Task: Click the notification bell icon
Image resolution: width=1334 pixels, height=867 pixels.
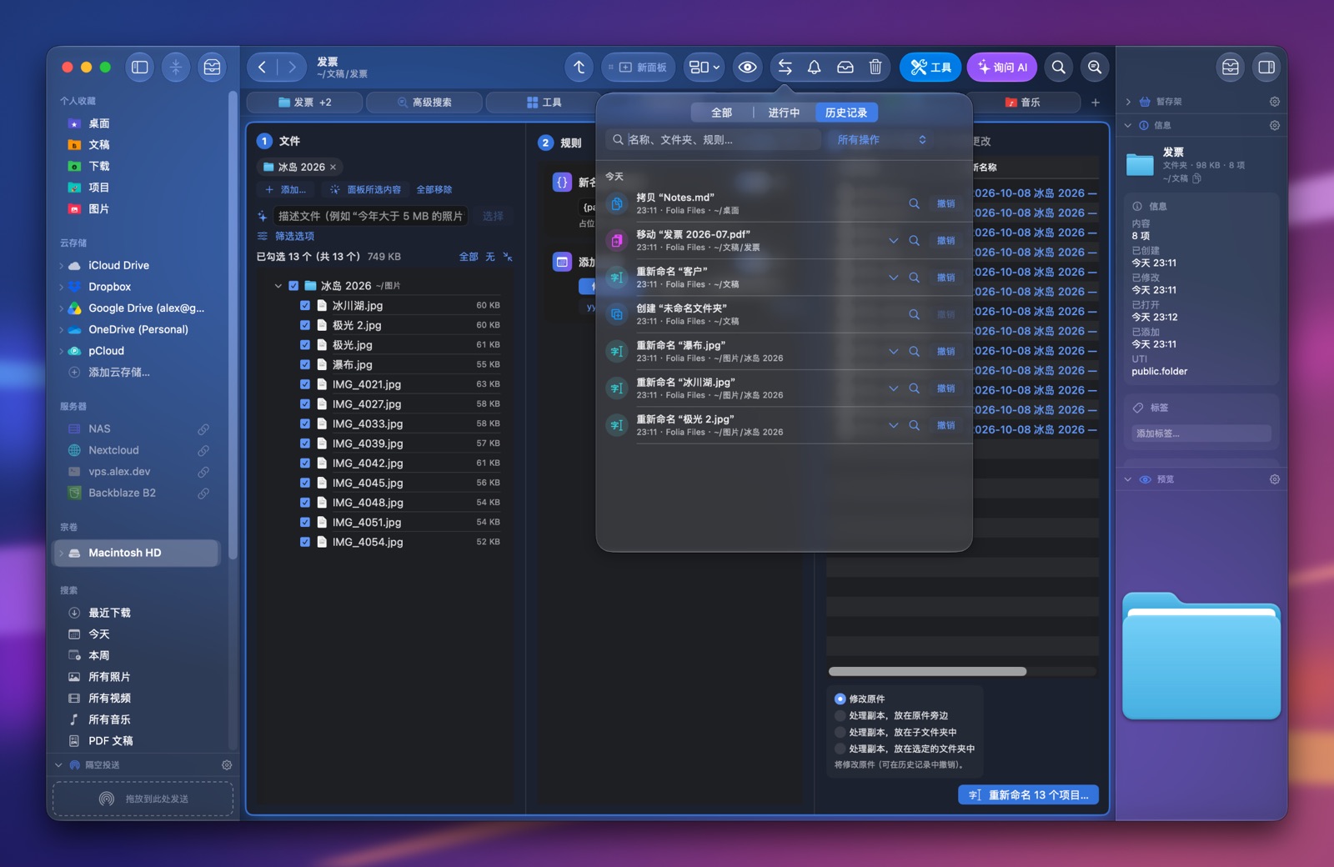Action: coord(815,68)
